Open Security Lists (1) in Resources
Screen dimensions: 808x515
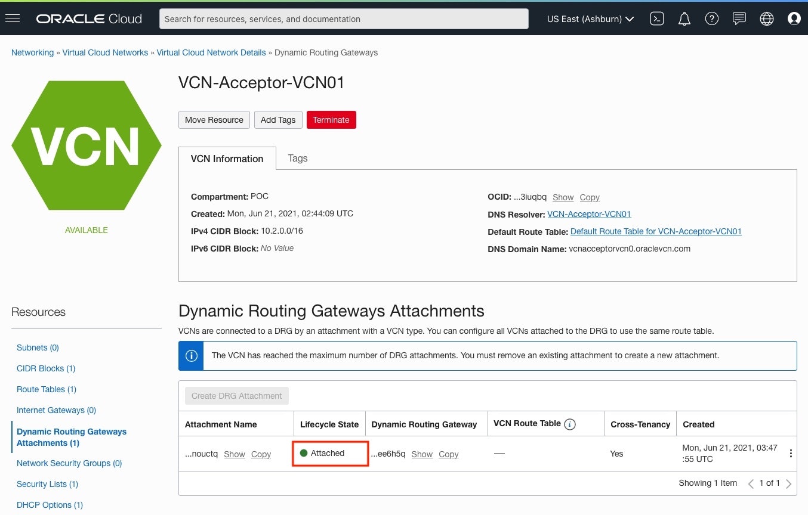click(x=47, y=484)
